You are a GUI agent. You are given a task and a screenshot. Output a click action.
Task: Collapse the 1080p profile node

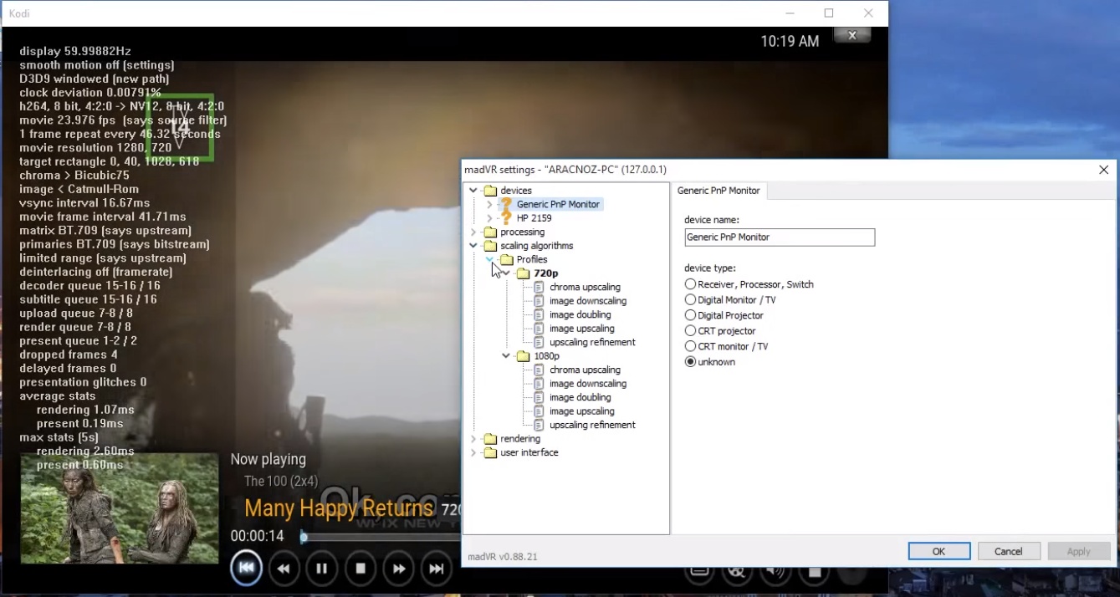coord(507,356)
